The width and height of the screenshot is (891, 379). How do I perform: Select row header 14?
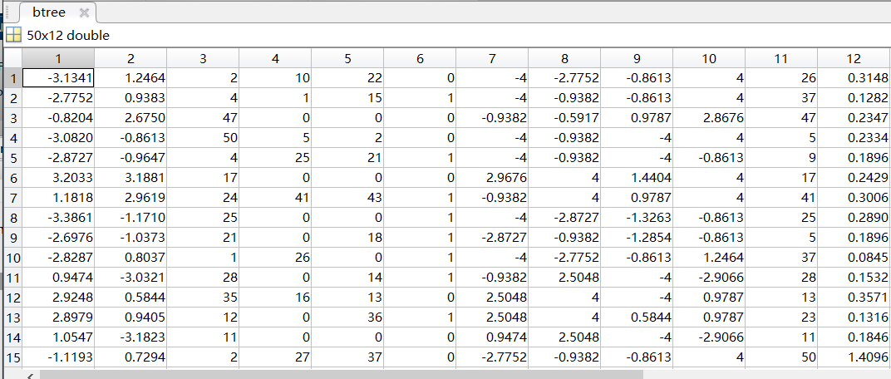13,337
